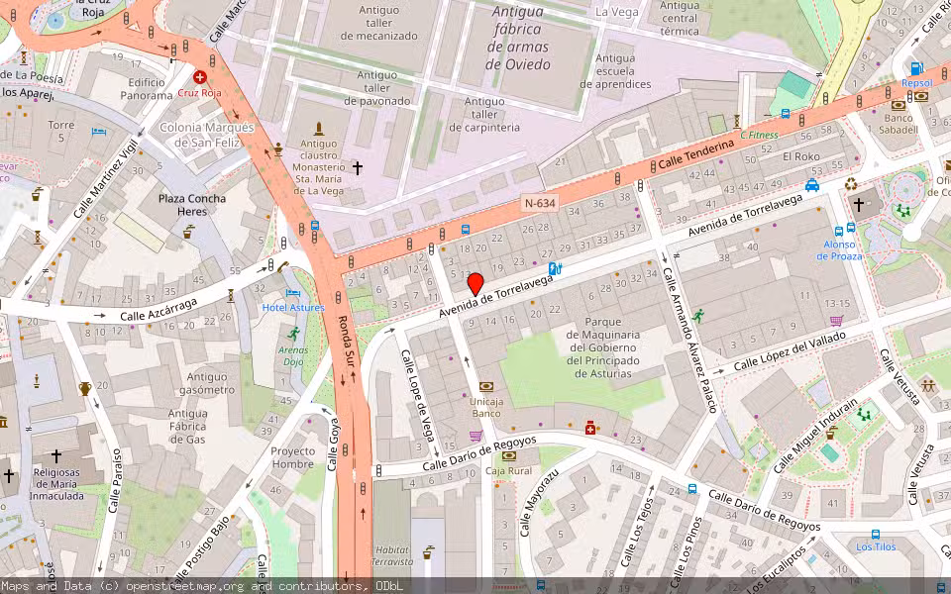This screenshot has height=594, width=951.
Task: Click the monument icon above Antiguo claustro
Action: 318,129
